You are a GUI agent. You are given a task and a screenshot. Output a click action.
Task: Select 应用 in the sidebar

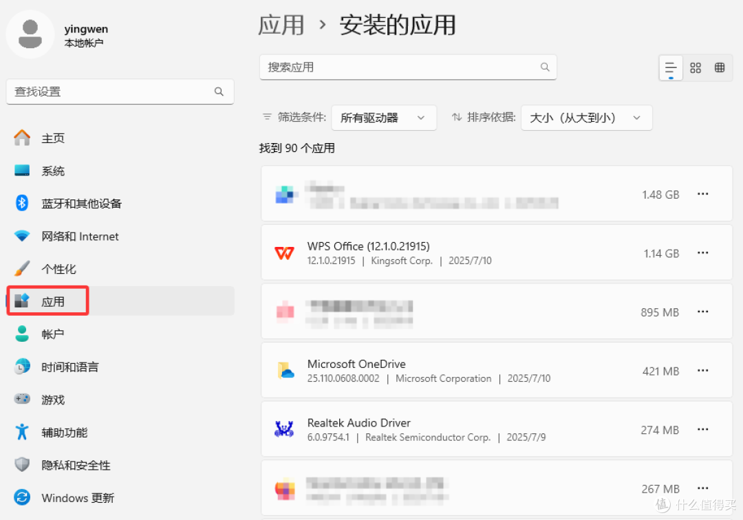(120, 301)
